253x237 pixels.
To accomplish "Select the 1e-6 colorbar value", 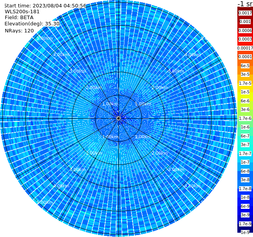I will [245, 127].
